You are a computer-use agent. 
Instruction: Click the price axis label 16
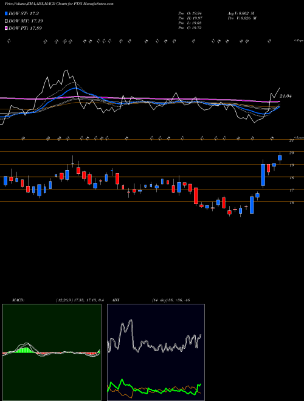click(291, 202)
